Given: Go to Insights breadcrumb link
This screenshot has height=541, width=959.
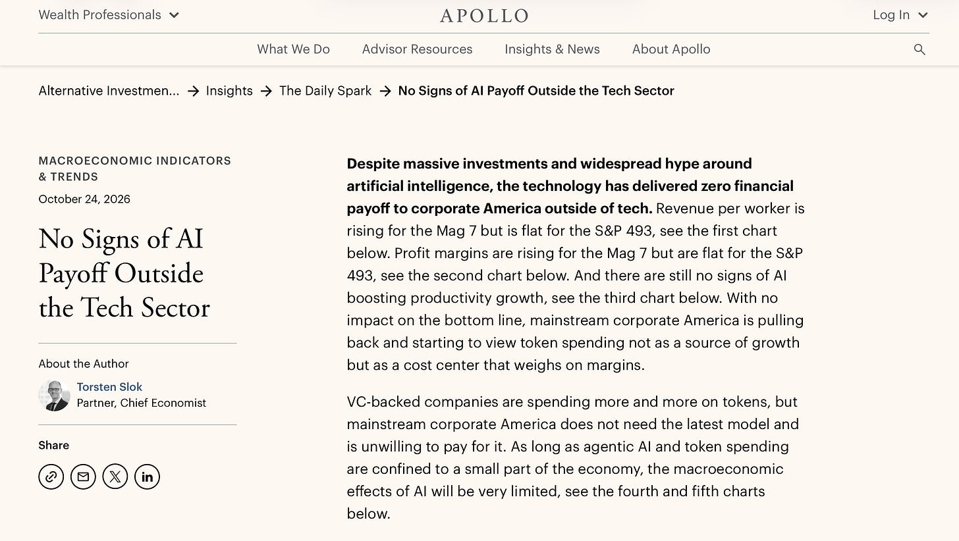Looking at the screenshot, I should click(229, 91).
